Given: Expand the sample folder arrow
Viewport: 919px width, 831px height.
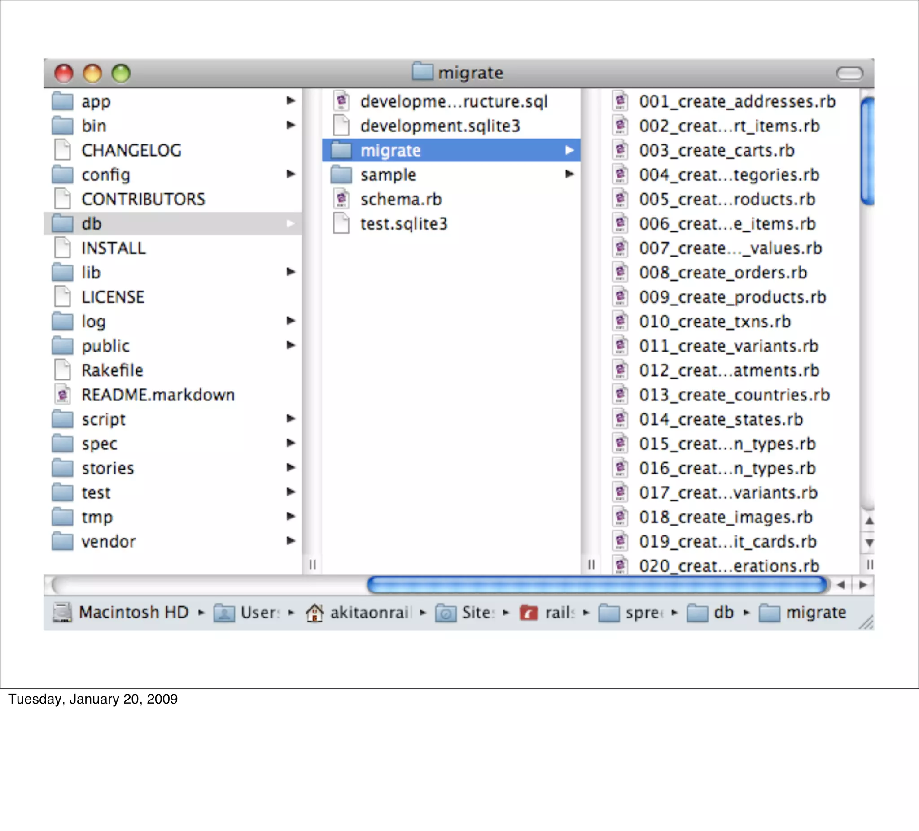Looking at the screenshot, I should pos(569,174).
